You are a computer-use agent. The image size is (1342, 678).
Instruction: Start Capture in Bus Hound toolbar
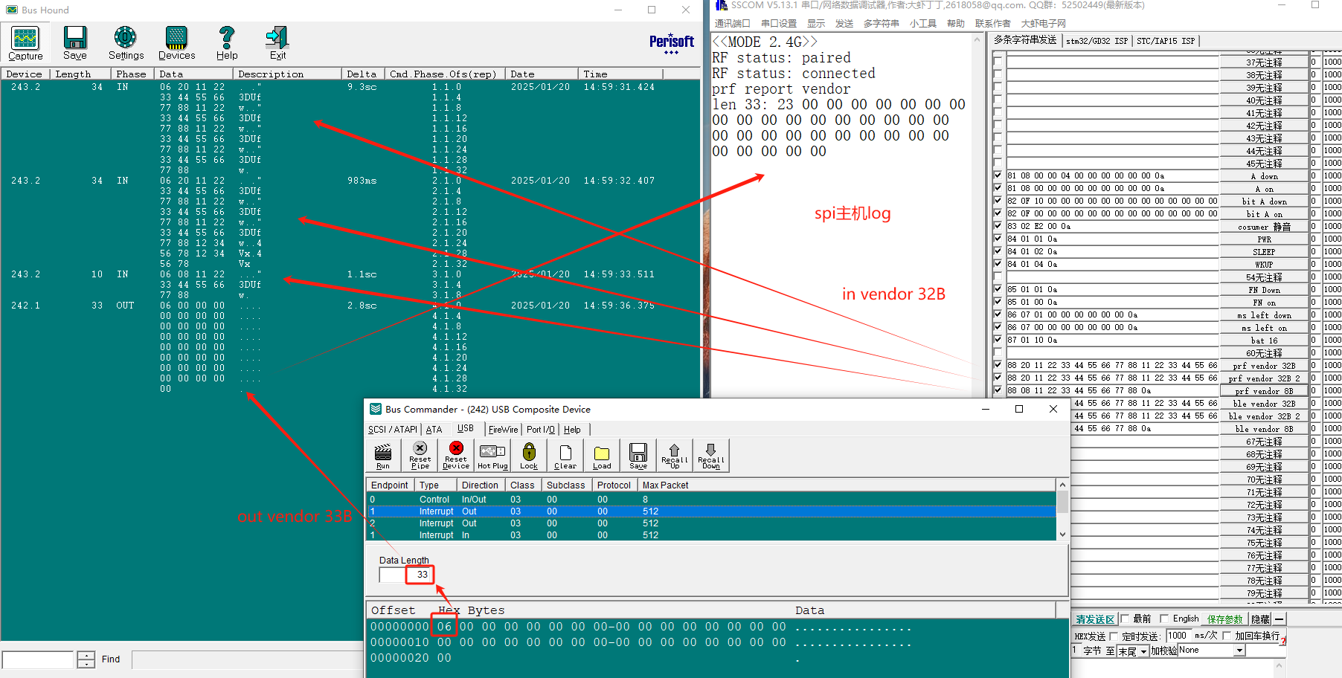coord(25,43)
